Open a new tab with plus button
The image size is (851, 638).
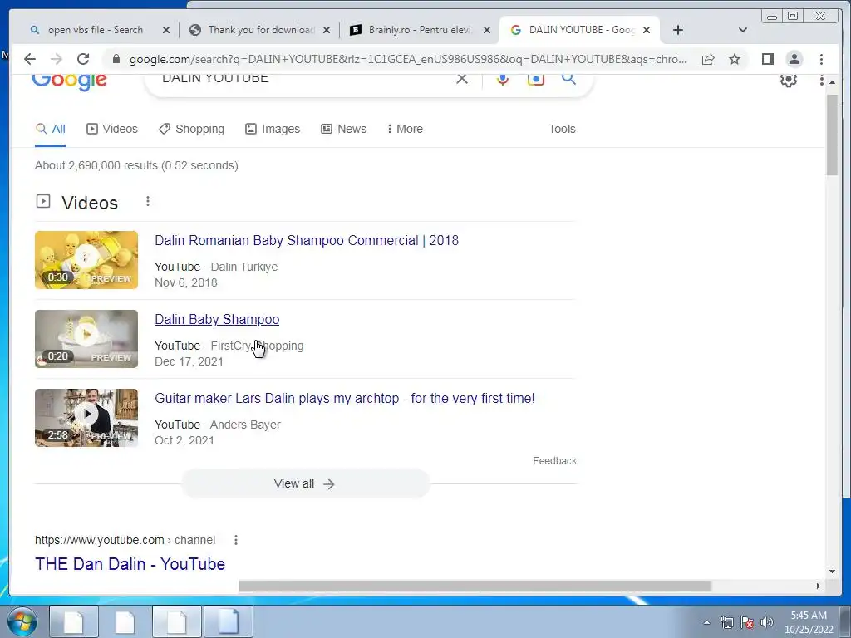[x=678, y=30]
